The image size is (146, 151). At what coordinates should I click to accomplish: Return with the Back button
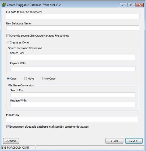[x=114, y=141]
